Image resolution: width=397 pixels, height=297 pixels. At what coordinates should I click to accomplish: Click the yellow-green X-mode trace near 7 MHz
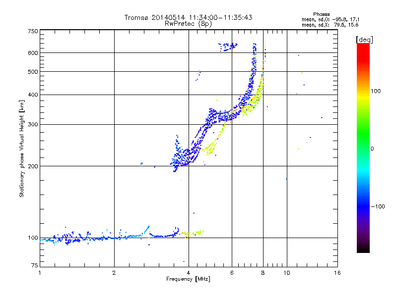[x=253, y=101]
